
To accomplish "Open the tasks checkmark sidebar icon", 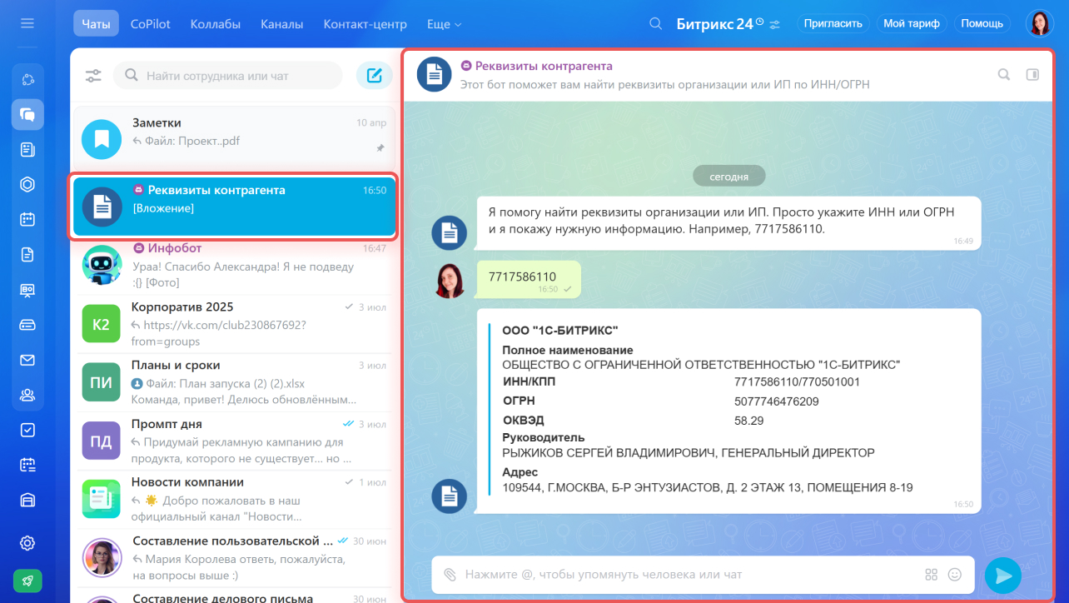I will point(27,430).
